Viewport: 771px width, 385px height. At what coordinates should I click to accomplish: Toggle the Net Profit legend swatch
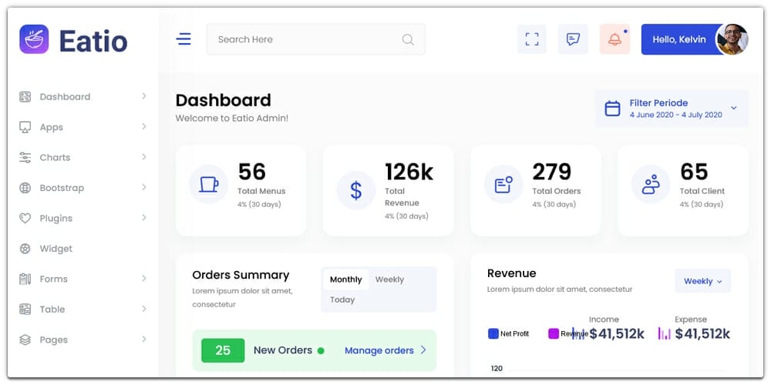[x=493, y=334]
